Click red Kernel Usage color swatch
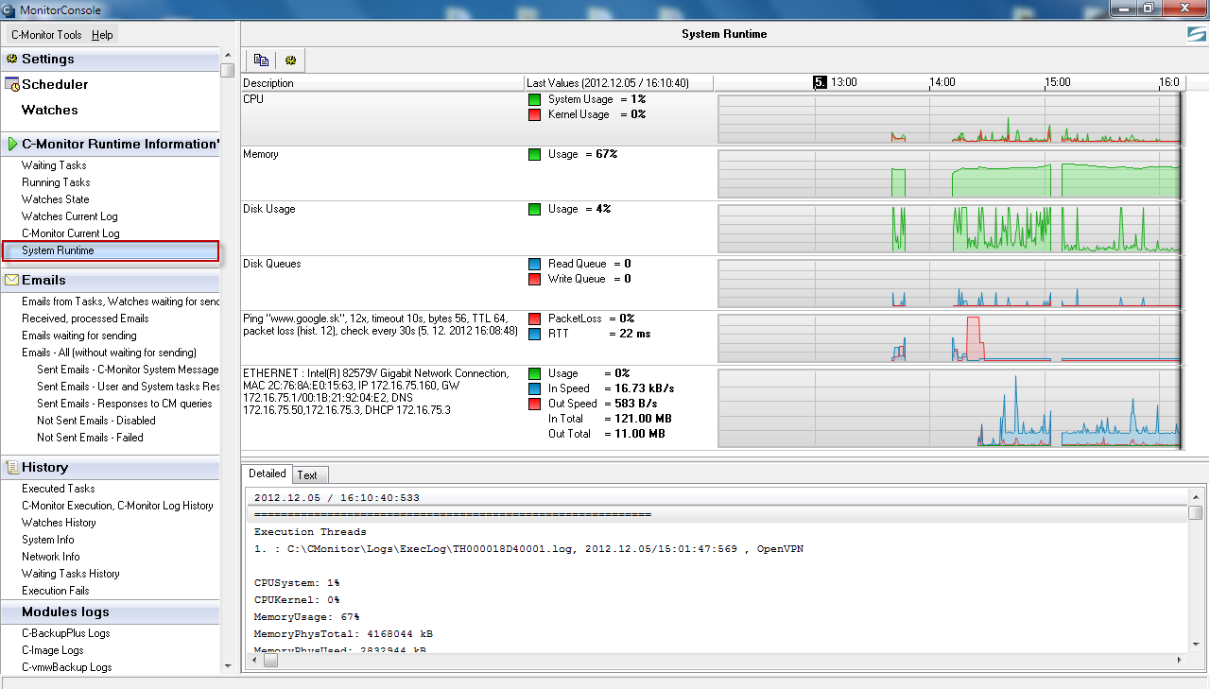Image resolution: width=1210 pixels, height=689 pixels. tap(535, 114)
